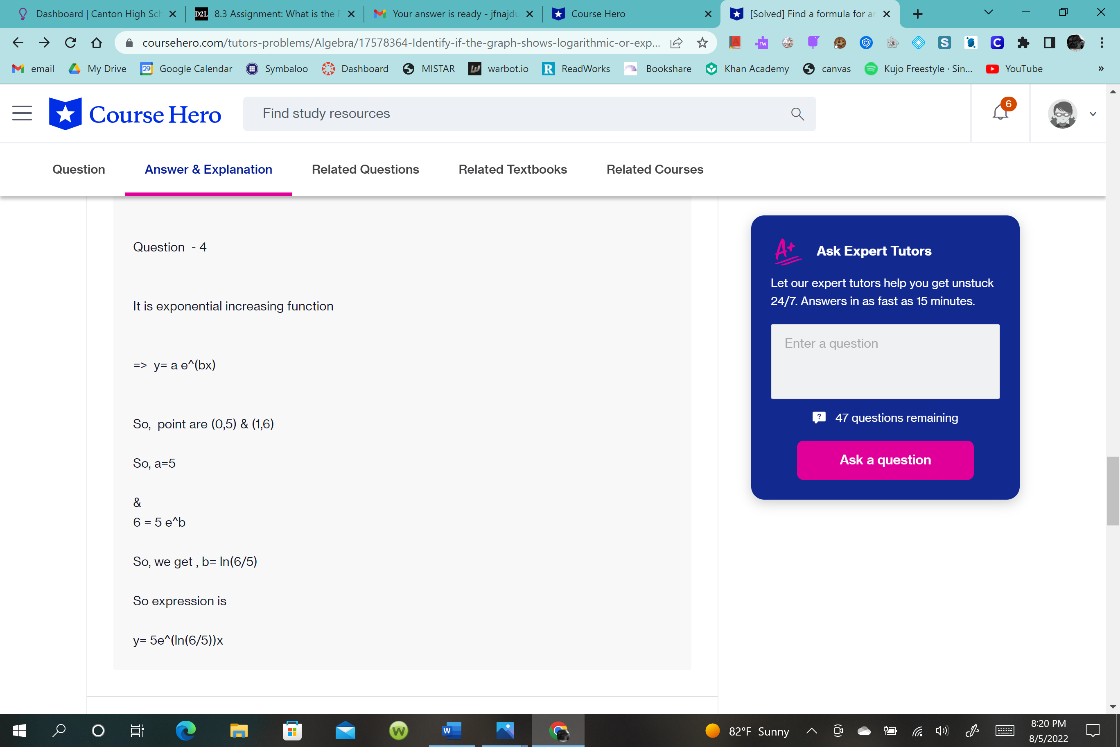The width and height of the screenshot is (1120, 747).
Task: Select the Question tab
Action: click(x=79, y=169)
